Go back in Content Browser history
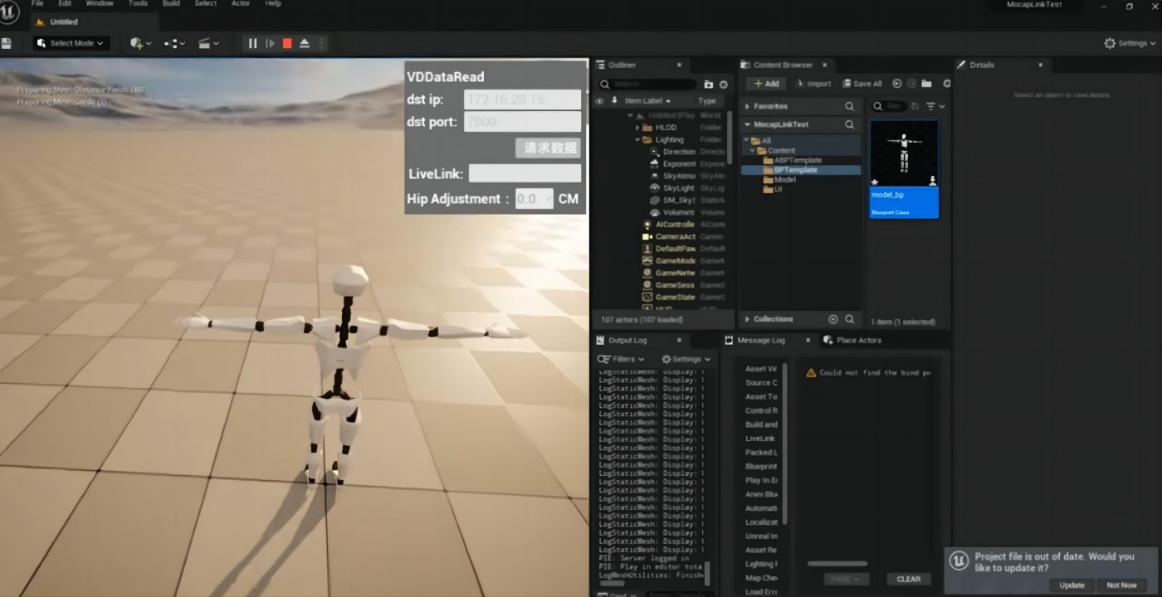This screenshot has height=597, width=1162. tap(896, 84)
